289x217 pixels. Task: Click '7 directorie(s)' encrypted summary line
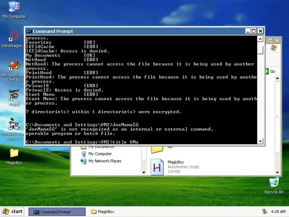tap(104, 112)
